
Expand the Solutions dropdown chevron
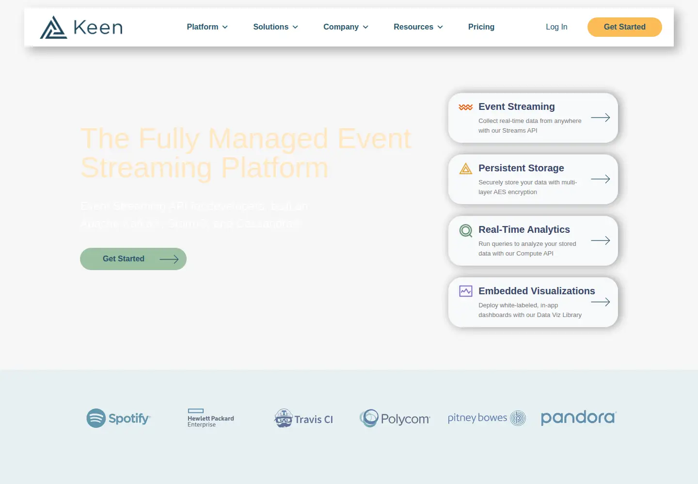[x=295, y=27]
